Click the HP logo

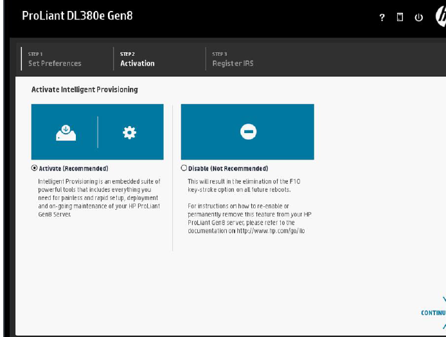[440, 17]
